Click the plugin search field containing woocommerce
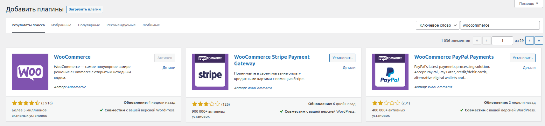This screenshot has height=126, width=545. coord(500,25)
